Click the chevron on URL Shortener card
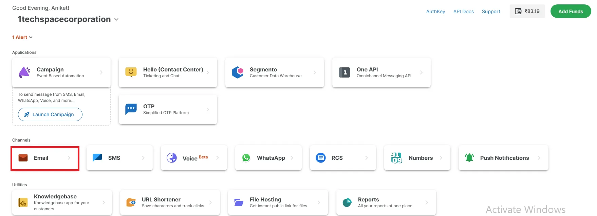The image size is (597, 216). pos(210,202)
